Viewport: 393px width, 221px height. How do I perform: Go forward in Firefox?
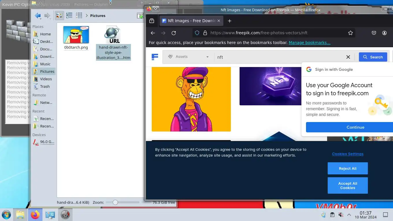point(163,33)
